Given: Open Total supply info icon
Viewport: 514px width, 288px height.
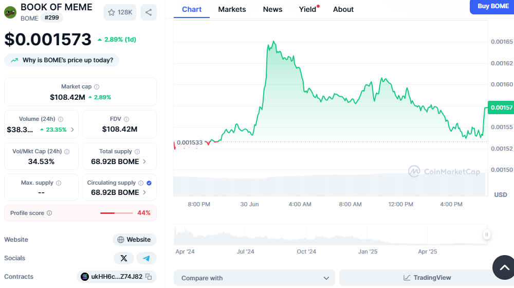Looking at the screenshot, I should click(137, 152).
